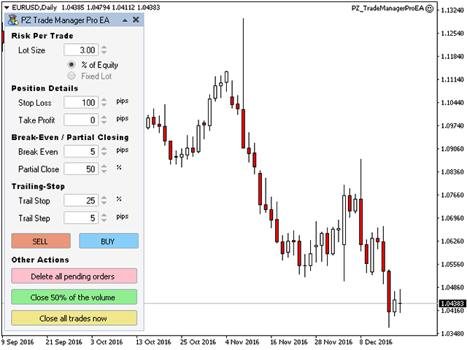
Task: Select the % of Equity radio option
Action: pos(72,64)
